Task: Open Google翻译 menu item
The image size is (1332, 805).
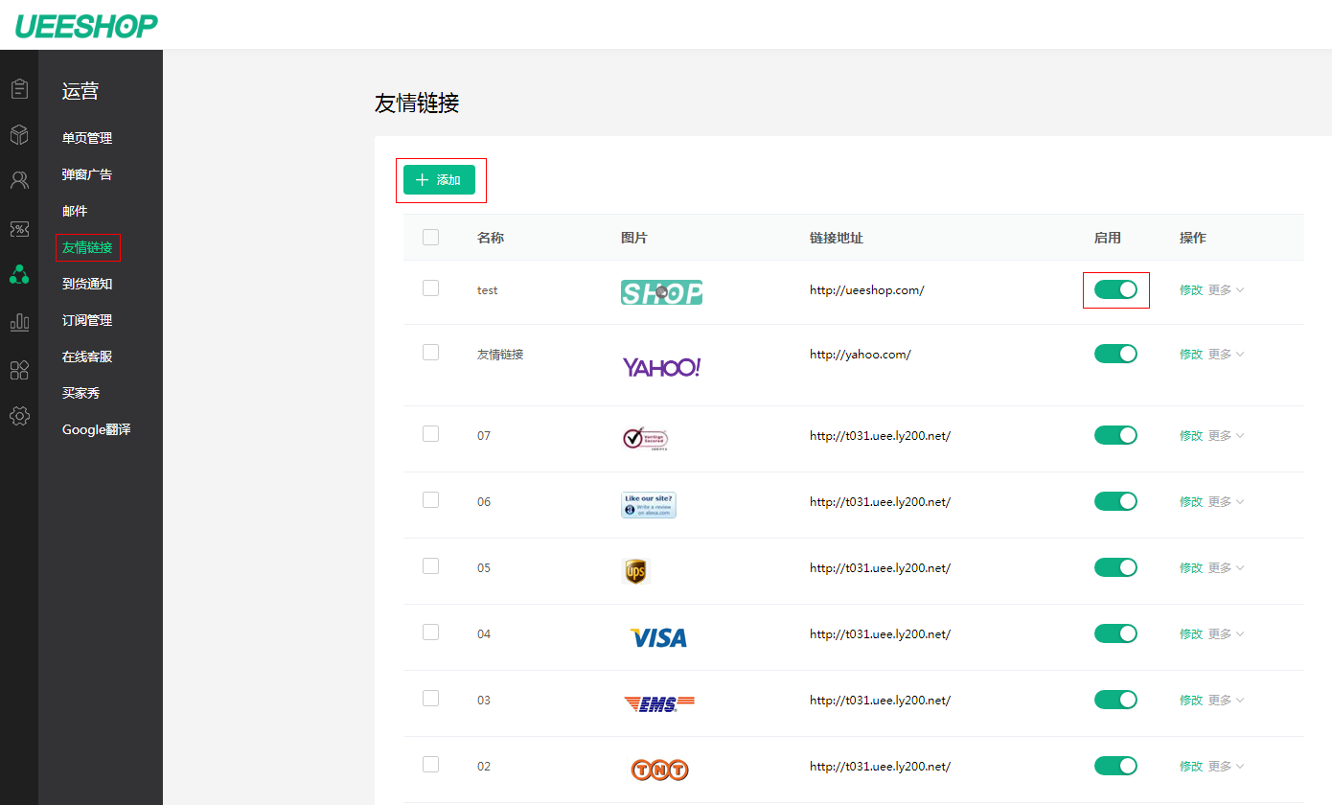Action: 97,429
